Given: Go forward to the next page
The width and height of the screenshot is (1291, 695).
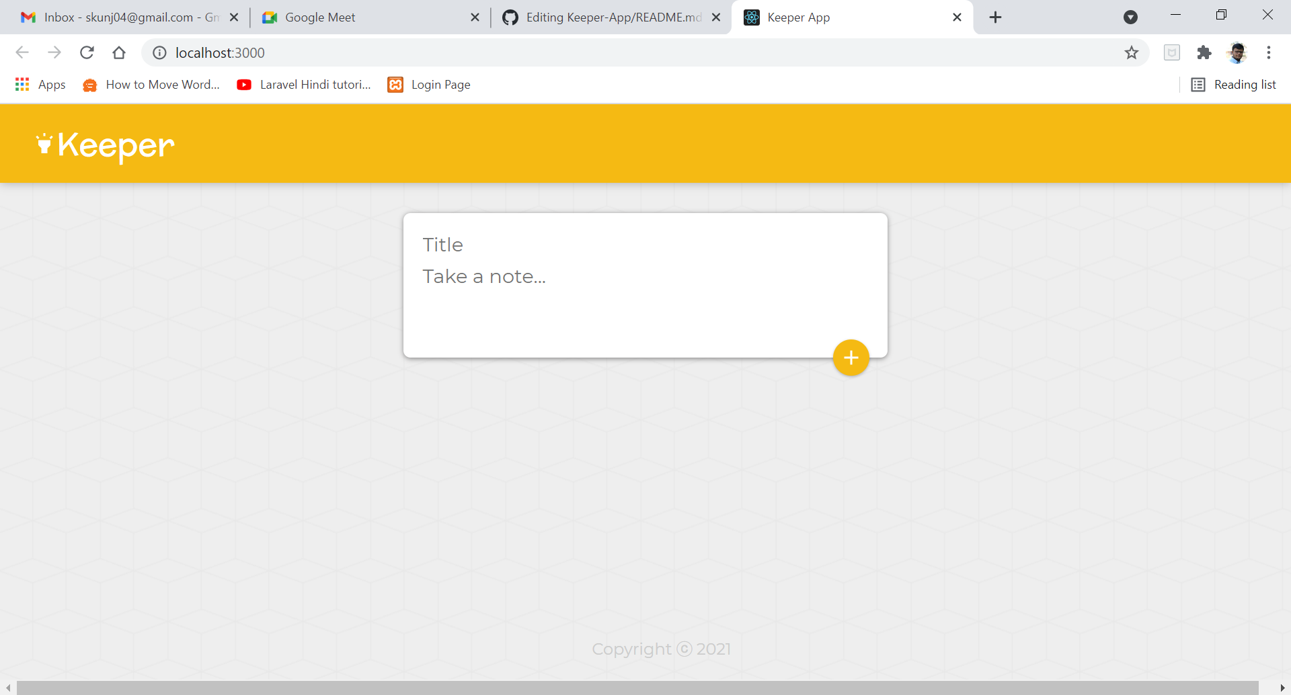Looking at the screenshot, I should tap(54, 52).
